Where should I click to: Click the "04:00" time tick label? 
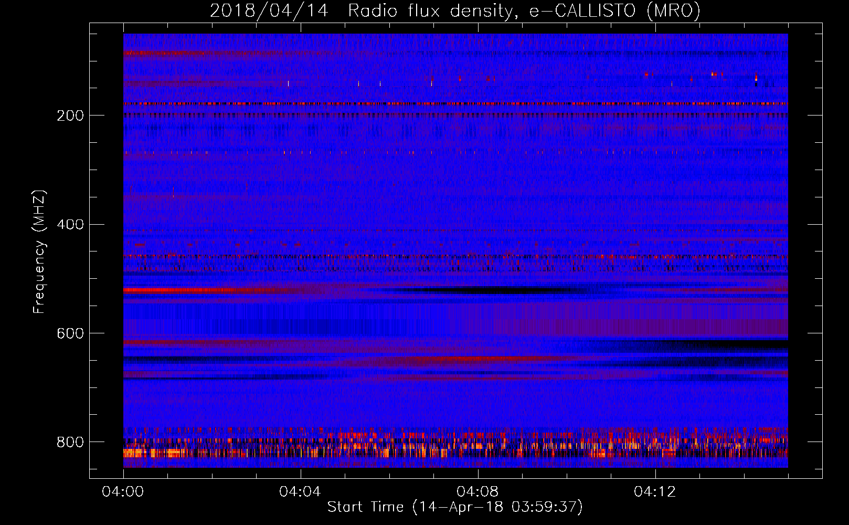(123, 492)
